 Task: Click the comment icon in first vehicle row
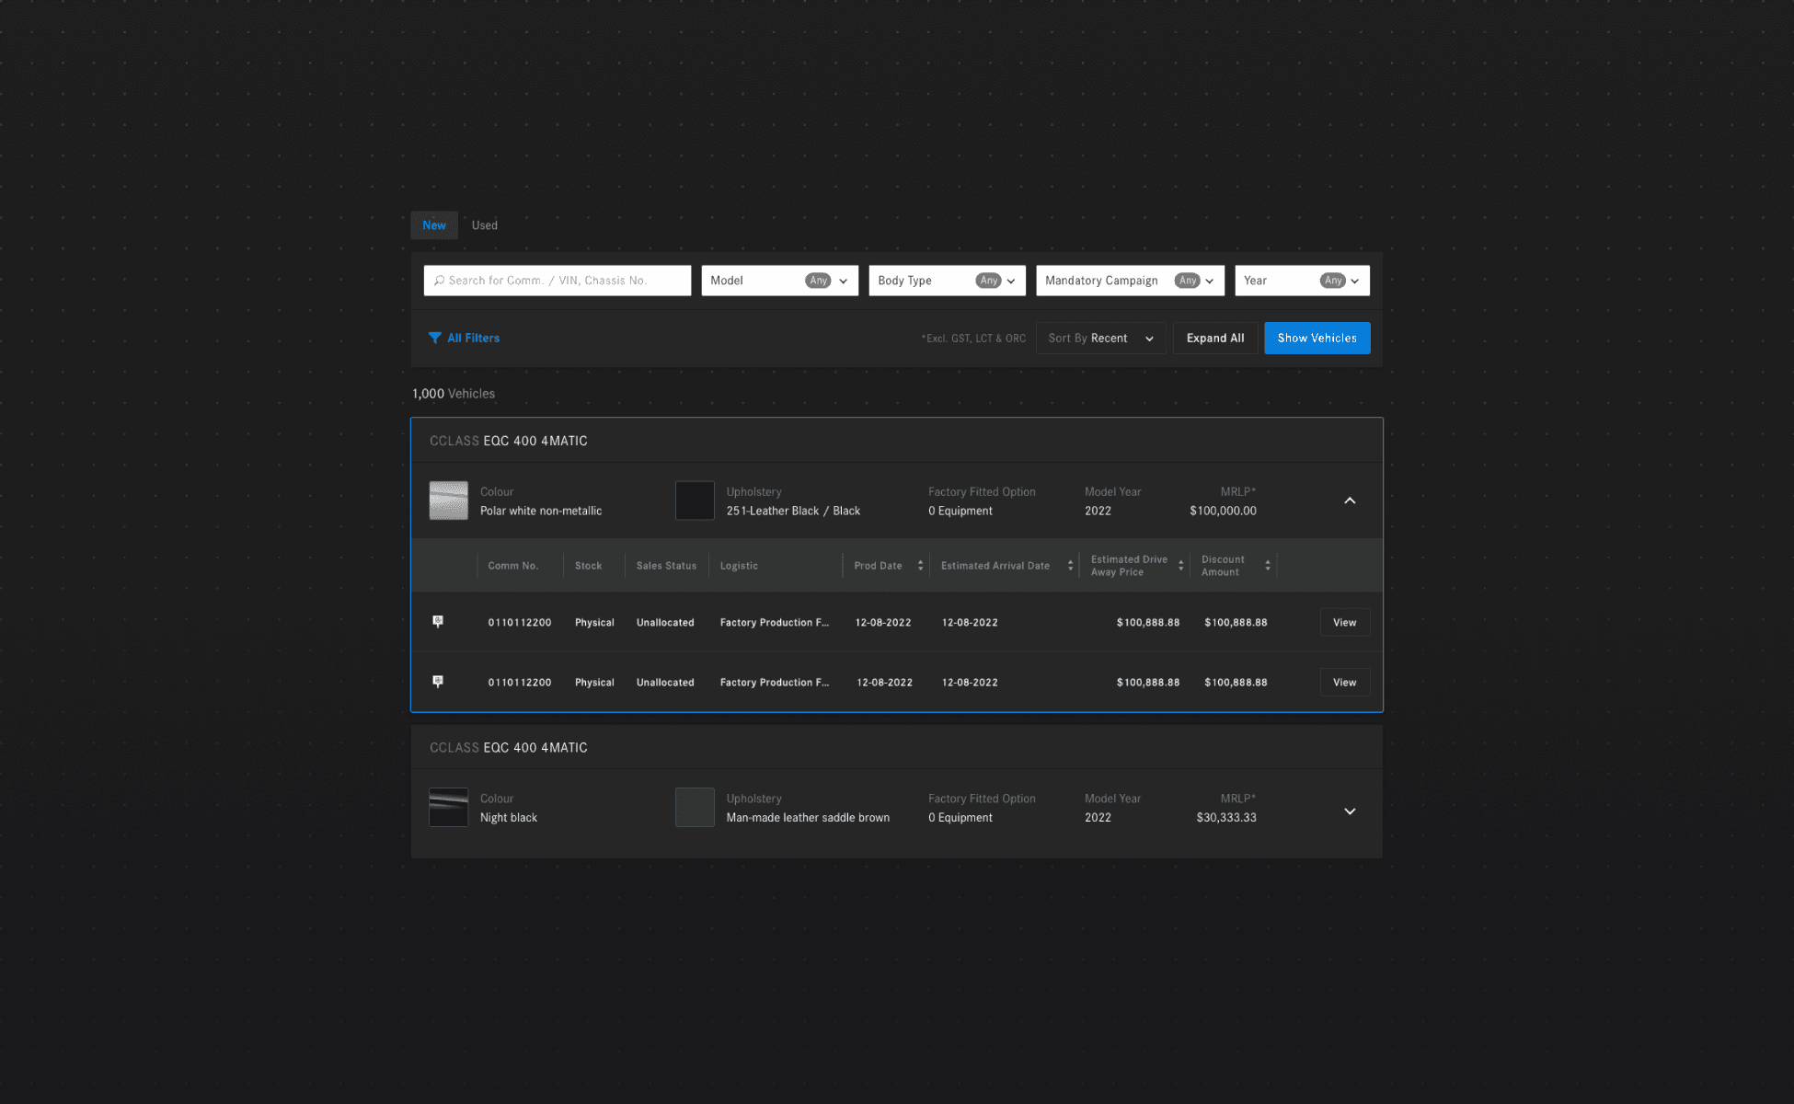pyautogui.click(x=438, y=622)
